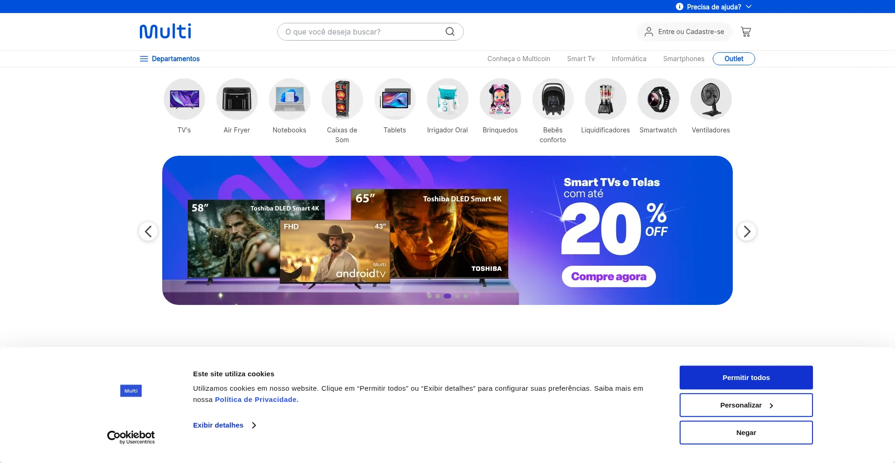Select the Smartwatch category icon
Viewport: 895px width, 463px height.
(658, 99)
